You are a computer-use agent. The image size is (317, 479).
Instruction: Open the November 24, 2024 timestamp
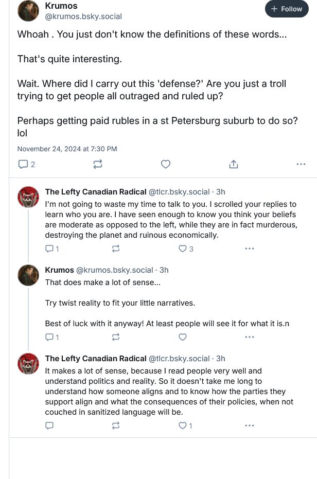[x=67, y=149]
